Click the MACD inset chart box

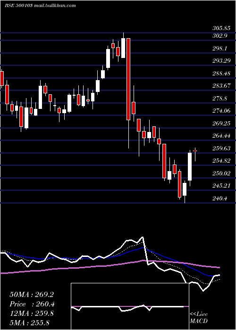tap(130, 306)
